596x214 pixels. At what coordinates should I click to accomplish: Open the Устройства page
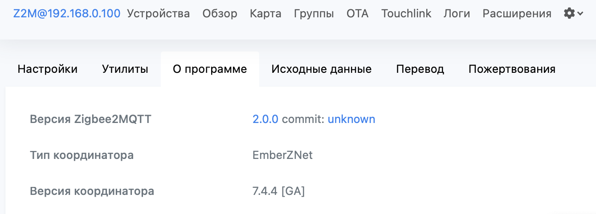pos(159,14)
